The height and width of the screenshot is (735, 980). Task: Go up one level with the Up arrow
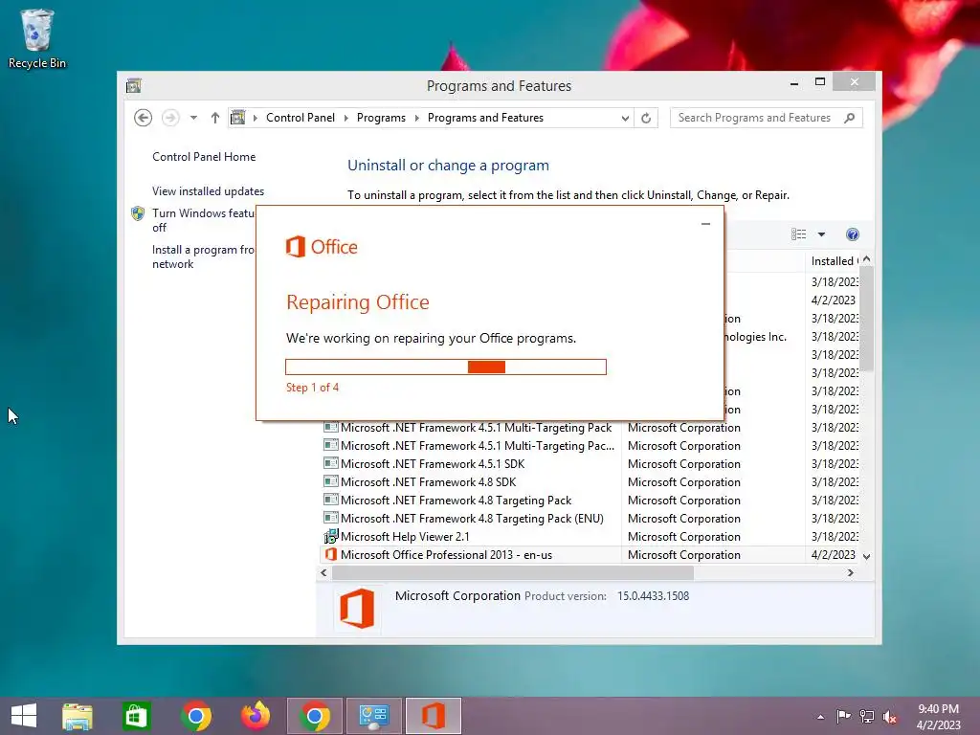pos(215,118)
